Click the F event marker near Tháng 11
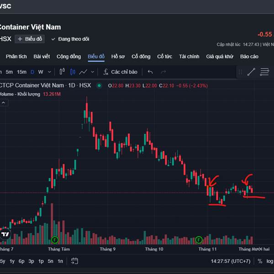Screen dimensions: 274x274 click(x=199, y=240)
